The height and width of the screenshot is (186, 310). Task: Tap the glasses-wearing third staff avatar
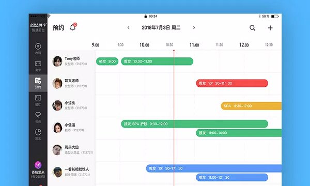[x=57, y=105]
